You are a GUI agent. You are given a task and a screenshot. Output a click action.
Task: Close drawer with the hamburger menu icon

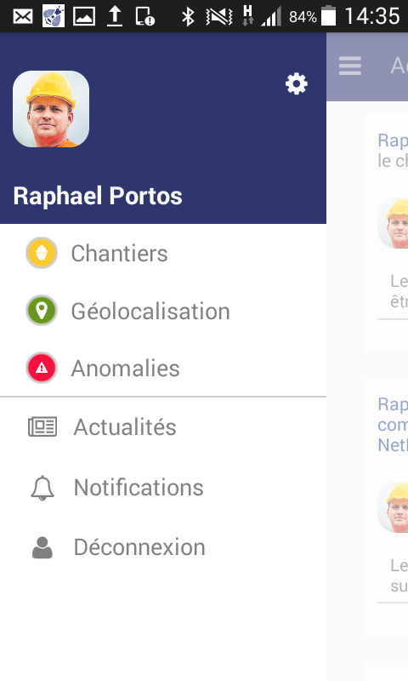click(x=350, y=66)
